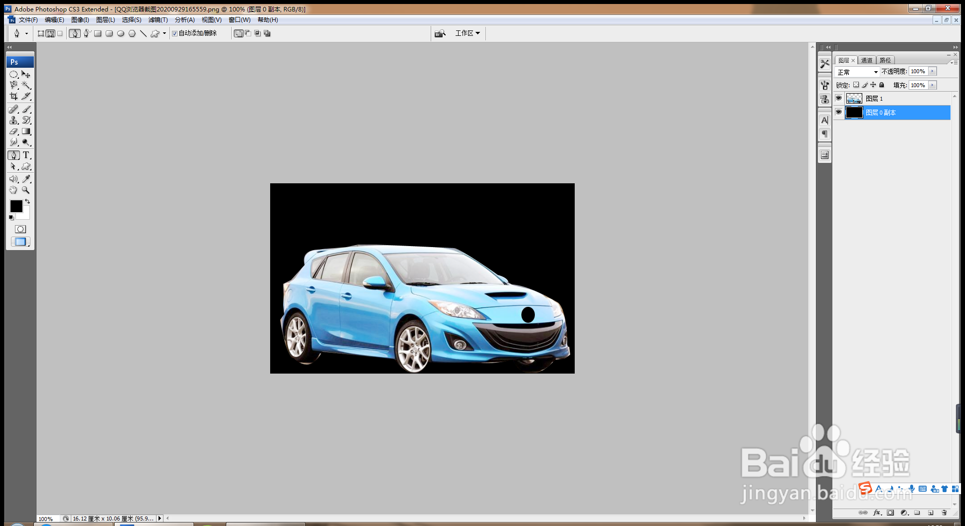
Task: Choose the Line shape in options bar
Action: tap(143, 33)
